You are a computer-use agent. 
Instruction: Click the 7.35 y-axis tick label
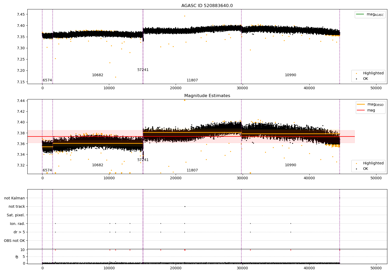coord(21,37)
